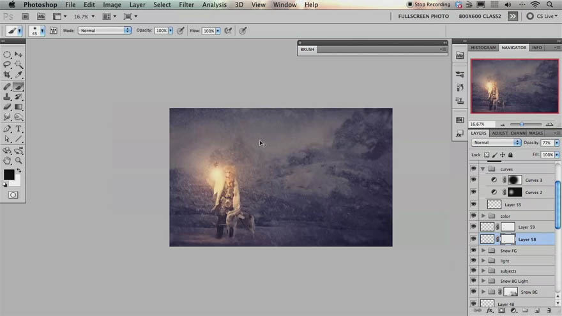Image resolution: width=562 pixels, height=316 pixels.
Task: Switch to the Info tab
Action: [x=537, y=47]
